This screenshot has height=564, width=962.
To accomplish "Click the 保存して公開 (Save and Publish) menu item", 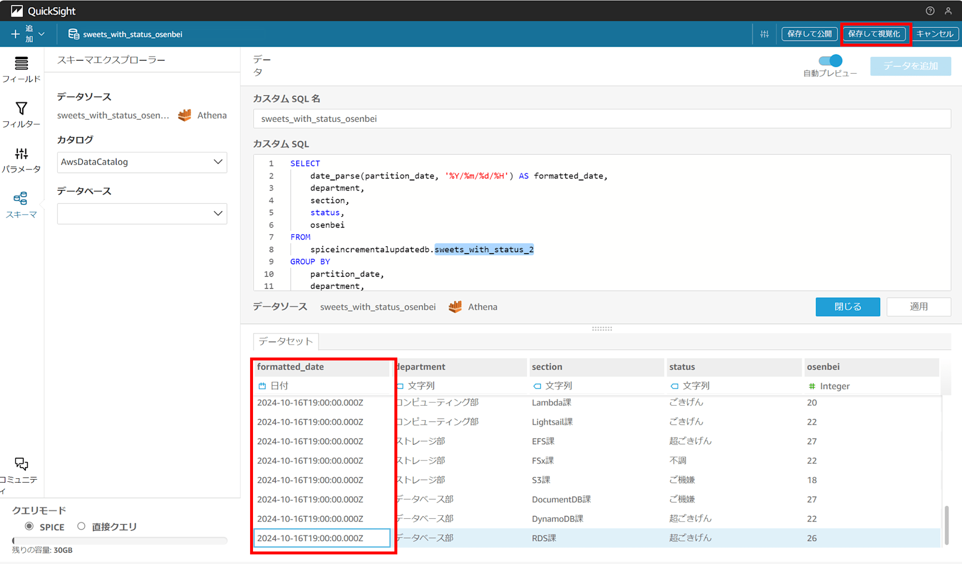I will coord(809,34).
